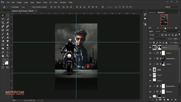Viewport: 181px width, 102px height.
Task: Hide the Curves 1 layer
Action: point(150,64)
